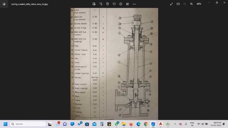Open File Explorer from taskbar
This screenshot has height=128, width=228.
pyautogui.click(x=124, y=124)
